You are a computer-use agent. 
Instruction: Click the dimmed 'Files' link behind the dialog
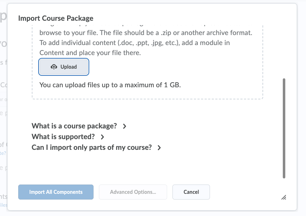tap(4, 205)
